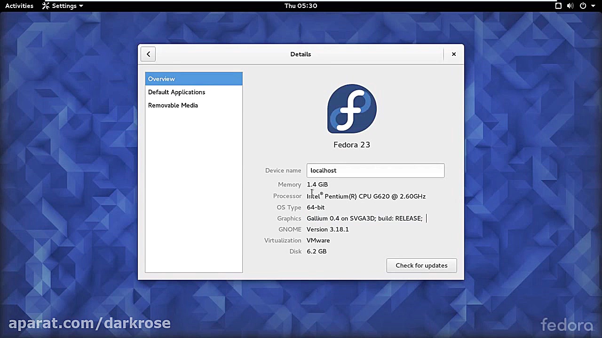Click the Disk label
Viewport: 602px width, 338px height.
tap(295, 251)
